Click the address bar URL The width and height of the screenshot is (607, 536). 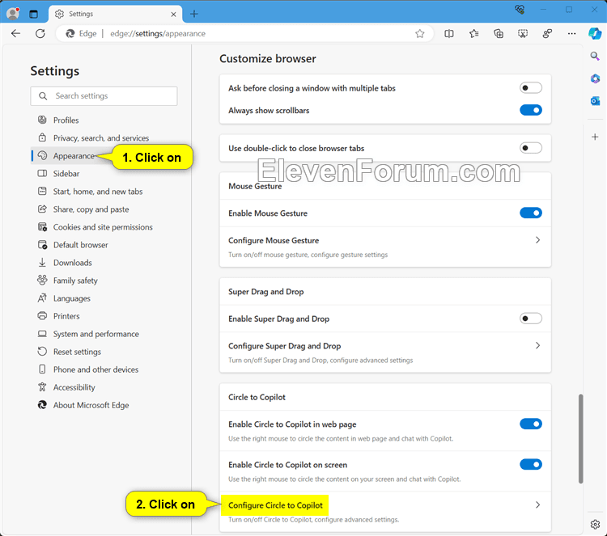[158, 34]
